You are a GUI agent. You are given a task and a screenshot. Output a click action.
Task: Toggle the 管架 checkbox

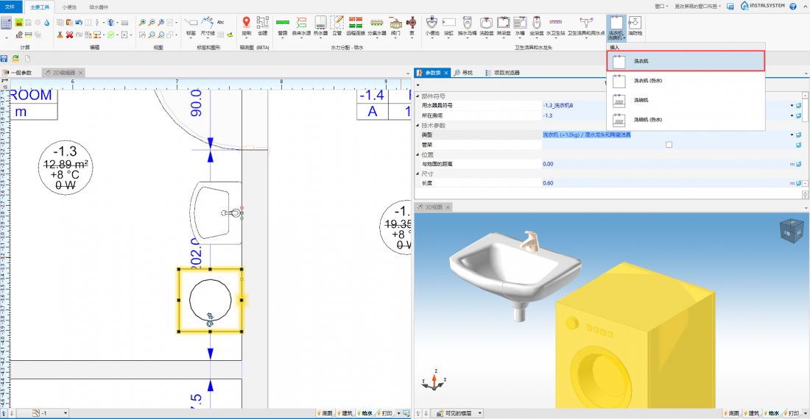(669, 145)
